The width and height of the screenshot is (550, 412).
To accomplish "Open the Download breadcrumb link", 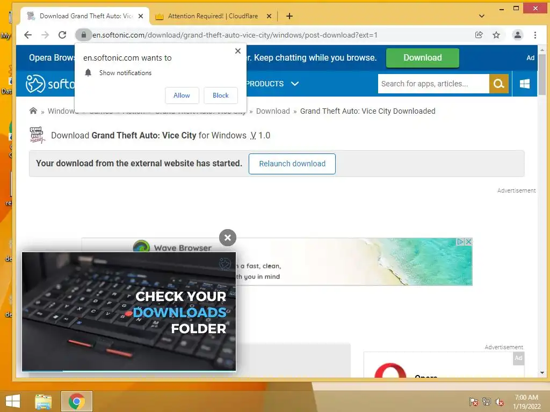I will pyautogui.click(x=273, y=111).
